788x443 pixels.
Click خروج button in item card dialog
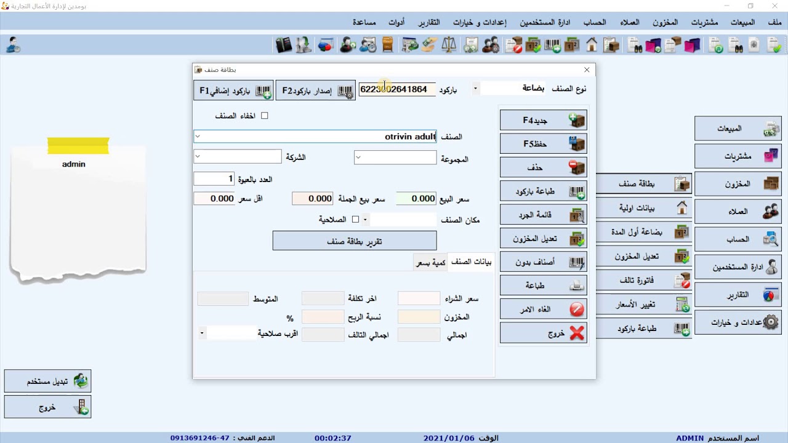click(x=544, y=333)
